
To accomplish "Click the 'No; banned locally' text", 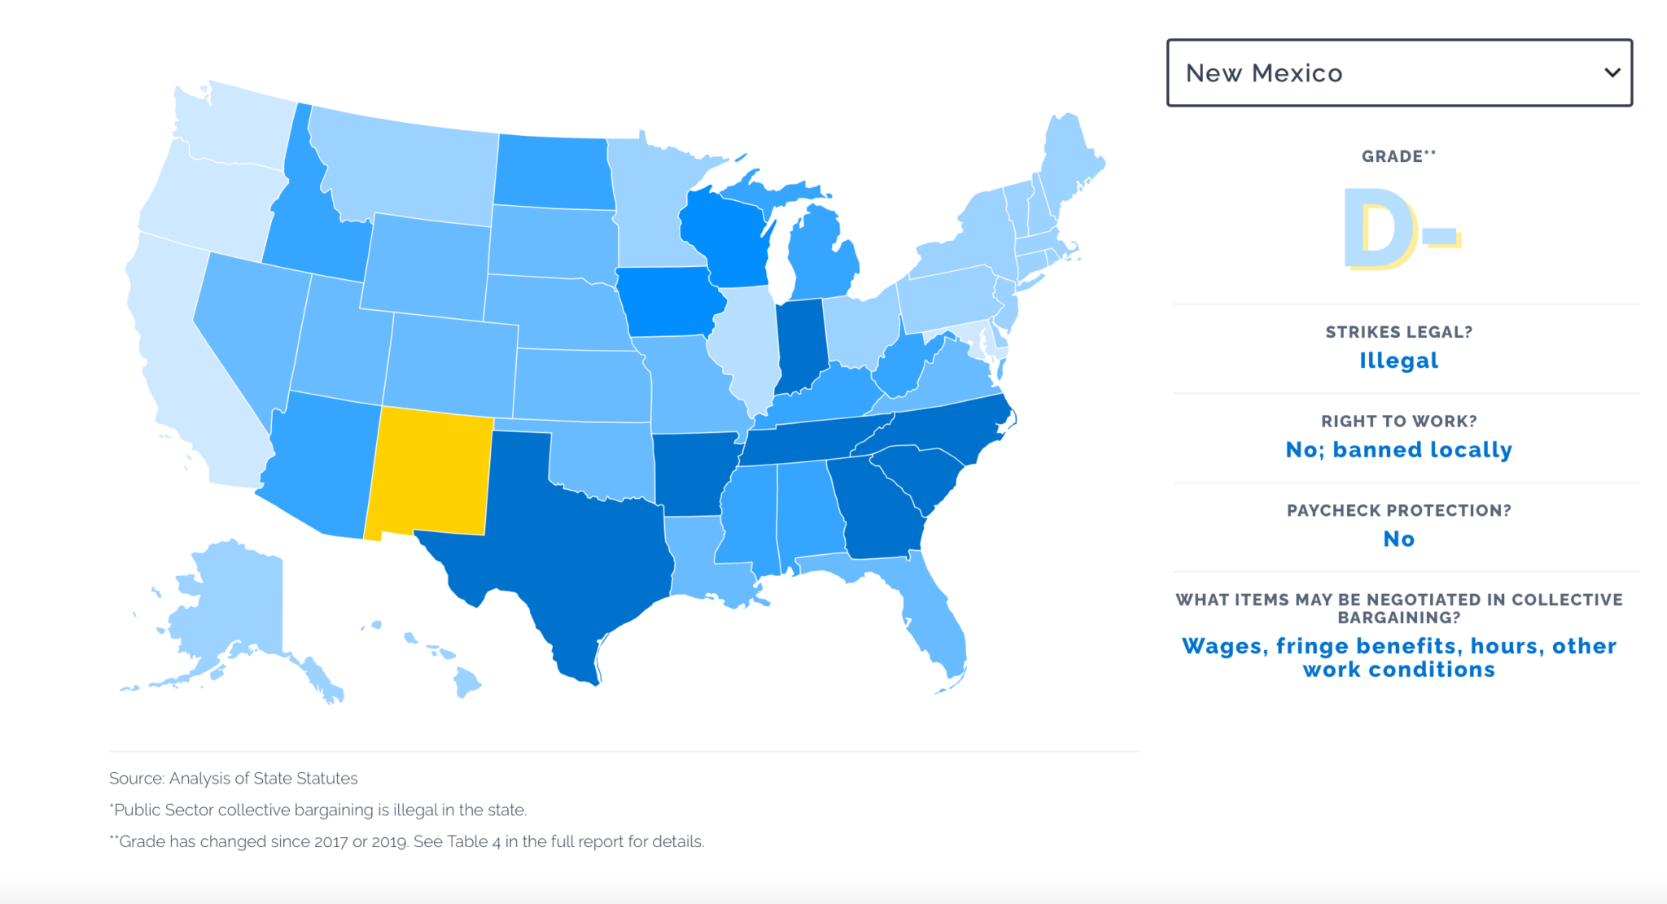I will click(1398, 450).
